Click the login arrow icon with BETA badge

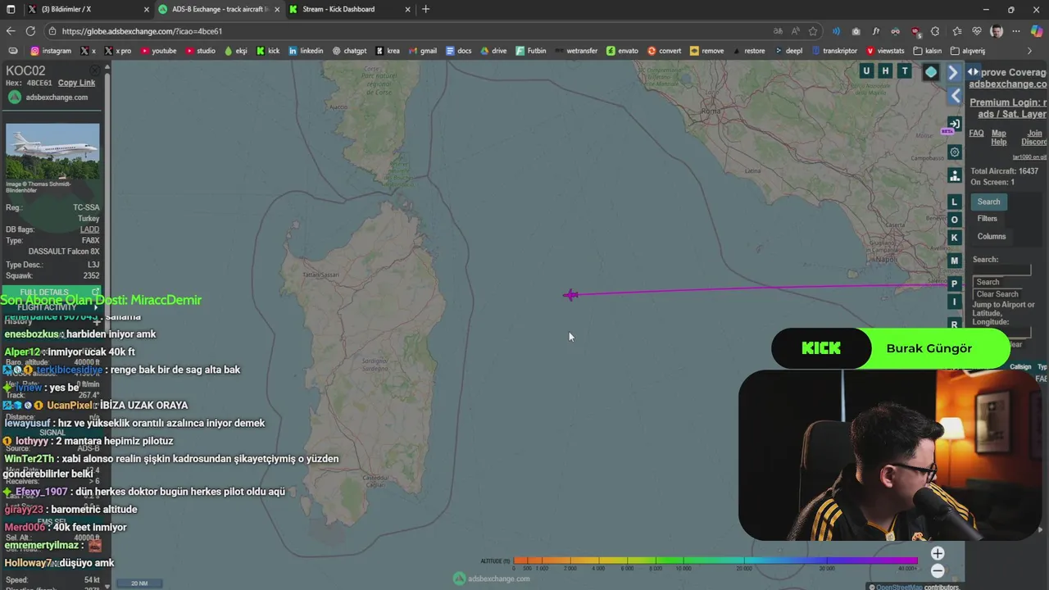tap(954, 124)
